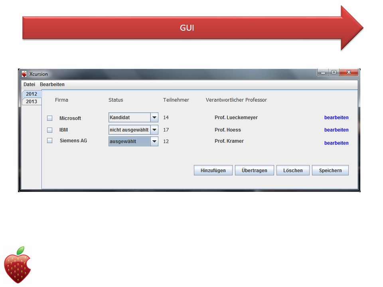
Task: Tick the IBM row checkbox
Action: pos(49,130)
